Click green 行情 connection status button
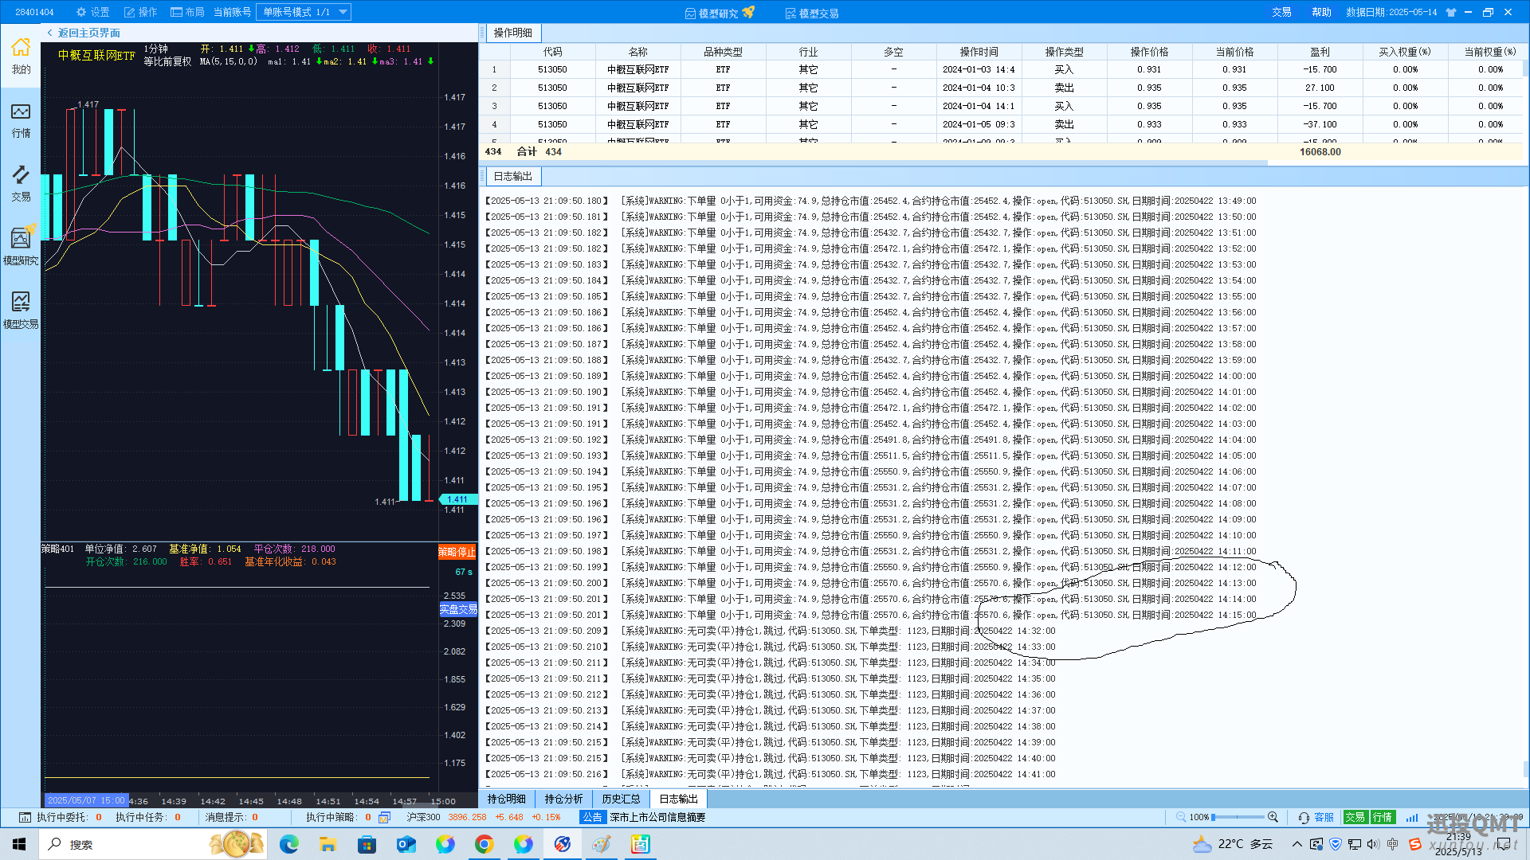 click(1383, 817)
